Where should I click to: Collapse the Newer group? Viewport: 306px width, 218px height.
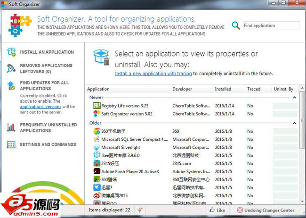tap(295, 97)
